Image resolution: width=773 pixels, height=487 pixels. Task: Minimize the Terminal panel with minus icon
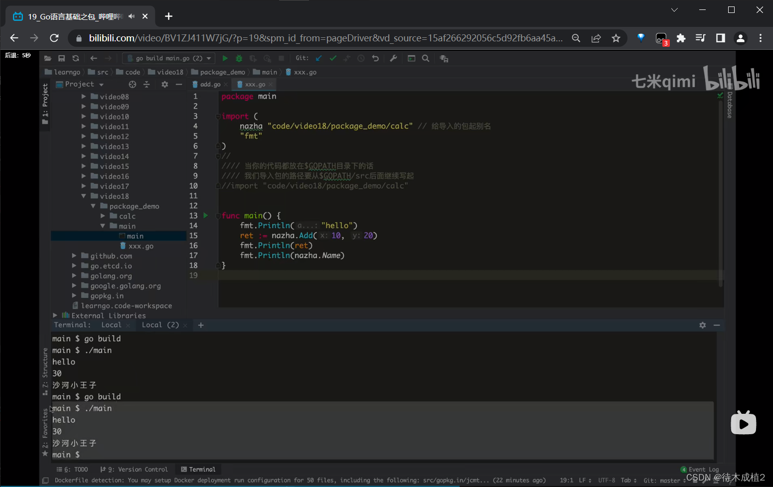[x=717, y=325]
